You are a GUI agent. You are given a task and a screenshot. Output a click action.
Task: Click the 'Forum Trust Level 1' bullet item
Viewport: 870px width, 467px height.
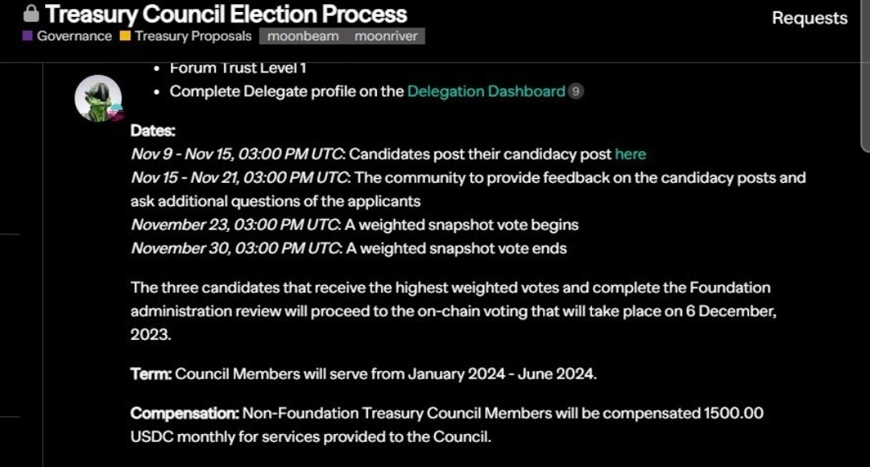[238, 68]
